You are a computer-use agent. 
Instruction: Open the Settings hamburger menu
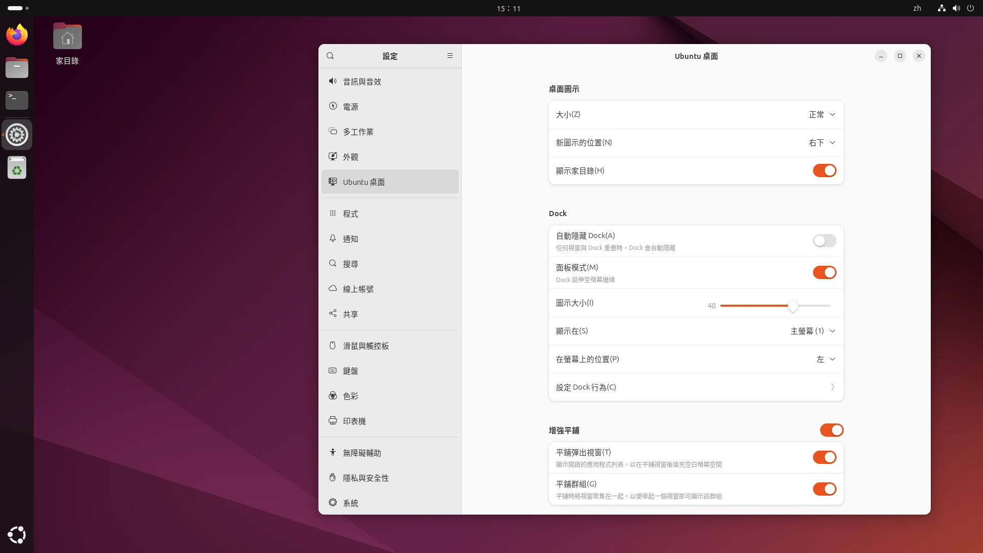click(x=450, y=56)
